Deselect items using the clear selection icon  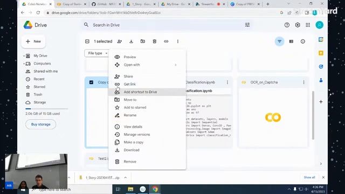pyautogui.click(x=87, y=41)
